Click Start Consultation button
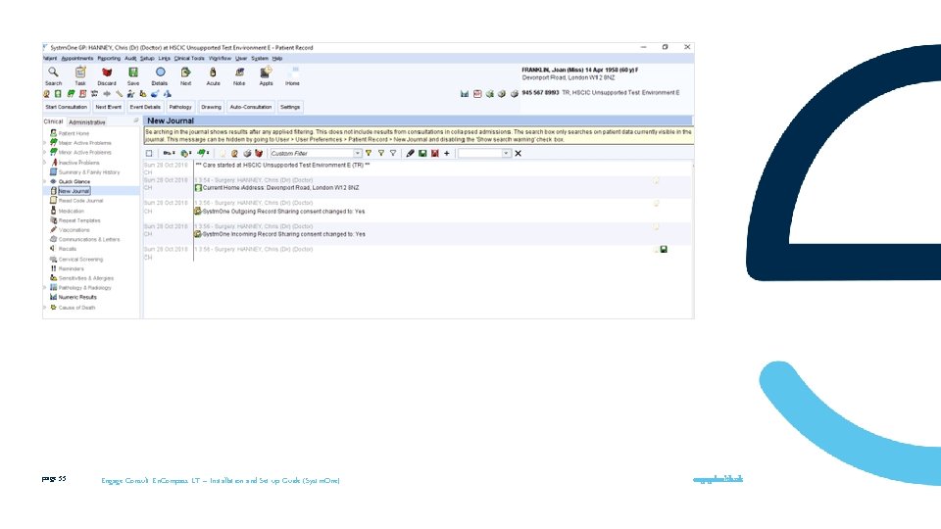 point(67,107)
